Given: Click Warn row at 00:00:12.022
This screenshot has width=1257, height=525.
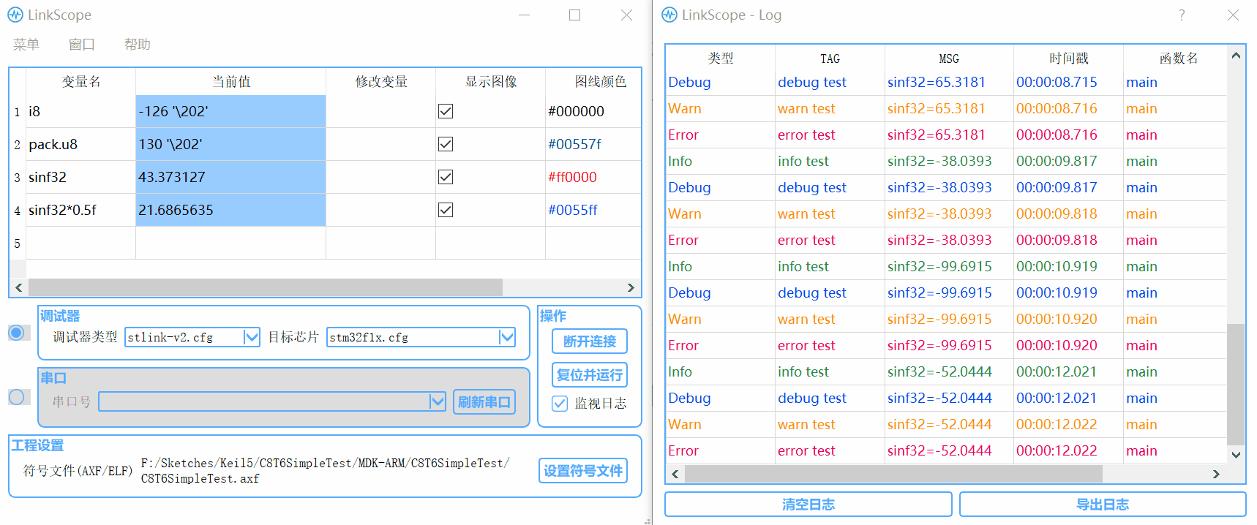Looking at the screenshot, I should [x=946, y=424].
